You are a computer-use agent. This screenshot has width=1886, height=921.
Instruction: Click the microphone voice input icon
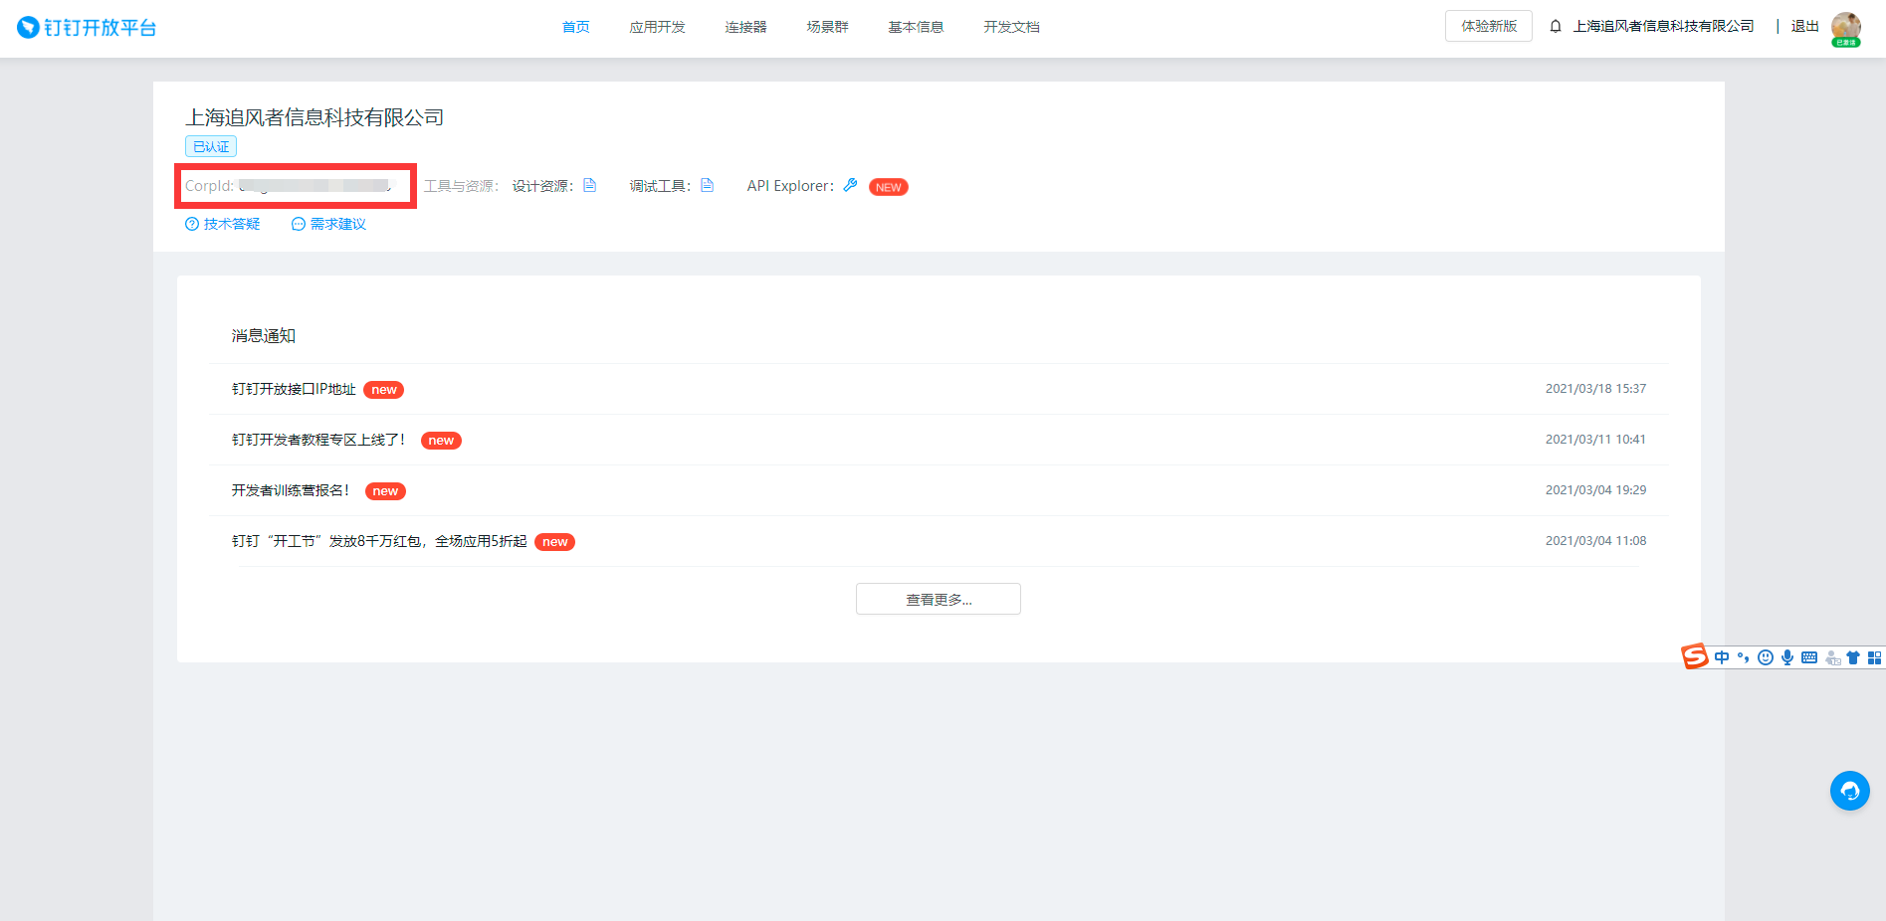click(1787, 657)
